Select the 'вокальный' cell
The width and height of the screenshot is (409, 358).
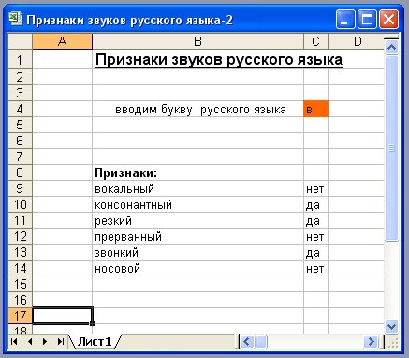(197, 188)
